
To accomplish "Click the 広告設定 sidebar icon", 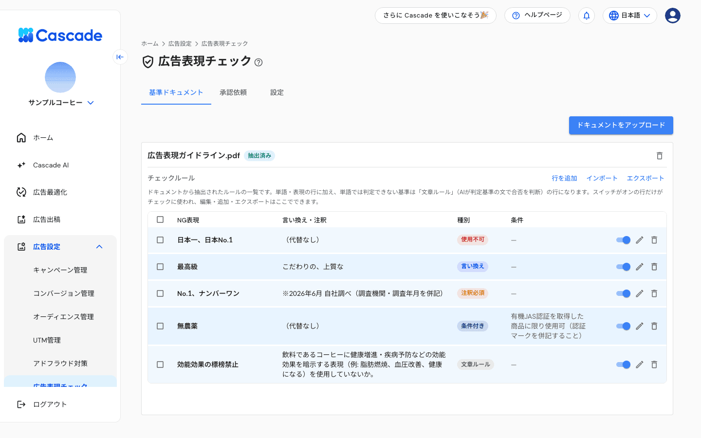I will coord(21,247).
